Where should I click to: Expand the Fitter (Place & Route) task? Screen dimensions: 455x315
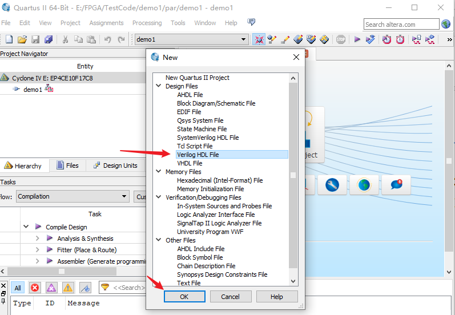click(x=38, y=250)
